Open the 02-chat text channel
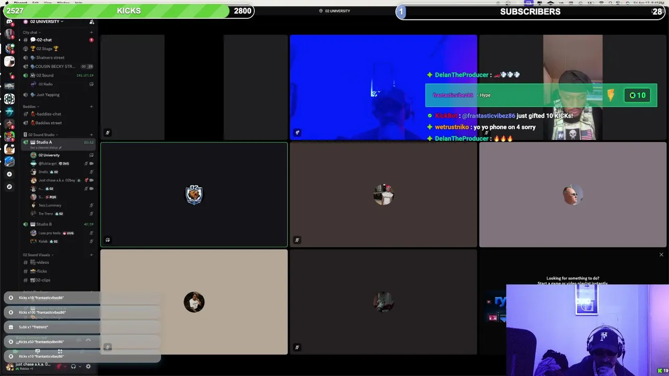Screen dimensions: 669x376 pyautogui.click(x=57, y=40)
